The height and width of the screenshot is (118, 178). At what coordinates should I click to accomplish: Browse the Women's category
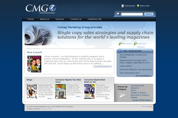click(x=135, y=88)
